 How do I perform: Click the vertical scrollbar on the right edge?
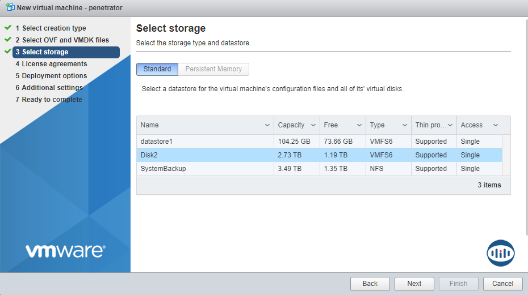[525, 125]
